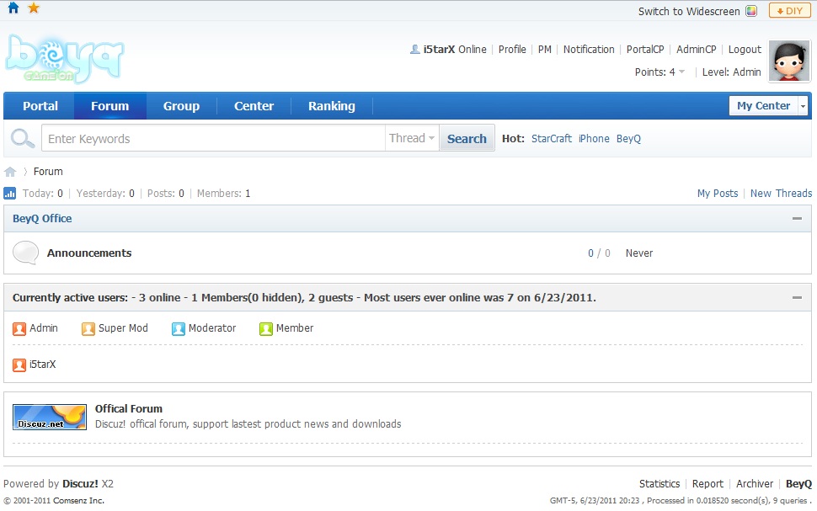
Task: Focus the Enter Keywords search field
Action: click(214, 138)
